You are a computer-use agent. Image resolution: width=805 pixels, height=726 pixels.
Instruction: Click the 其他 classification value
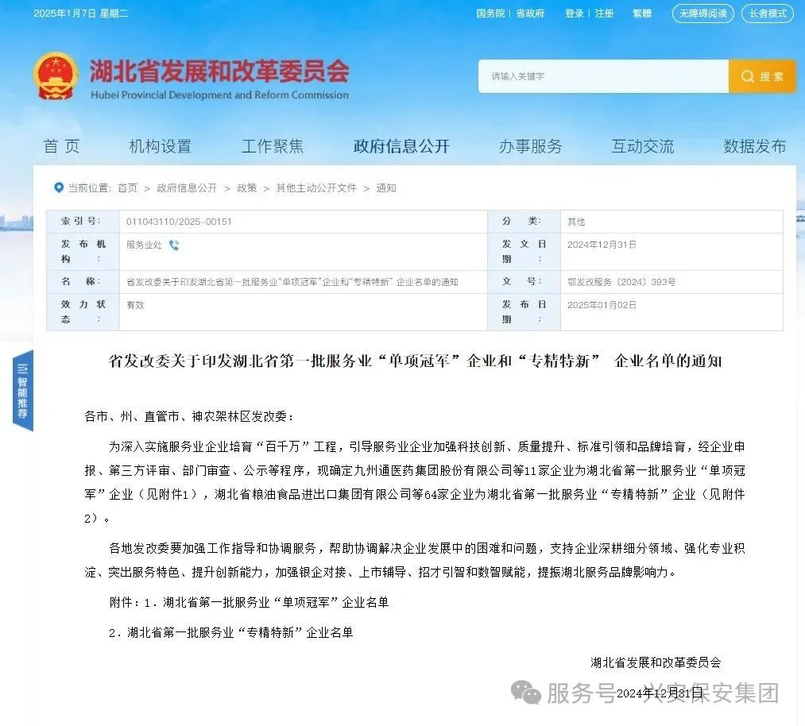click(x=576, y=222)
